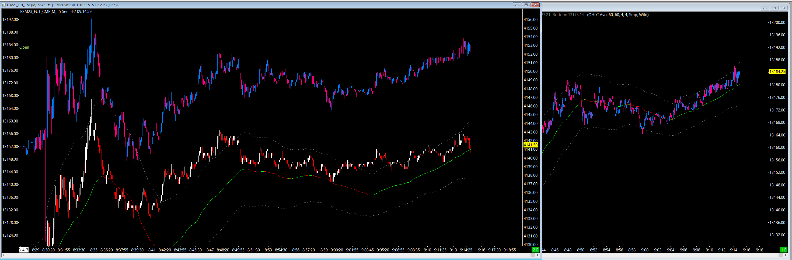The image size is (792, 260).
Task: Maximize the ESM23_FUT_CME chart window
Action: point(526,5)
